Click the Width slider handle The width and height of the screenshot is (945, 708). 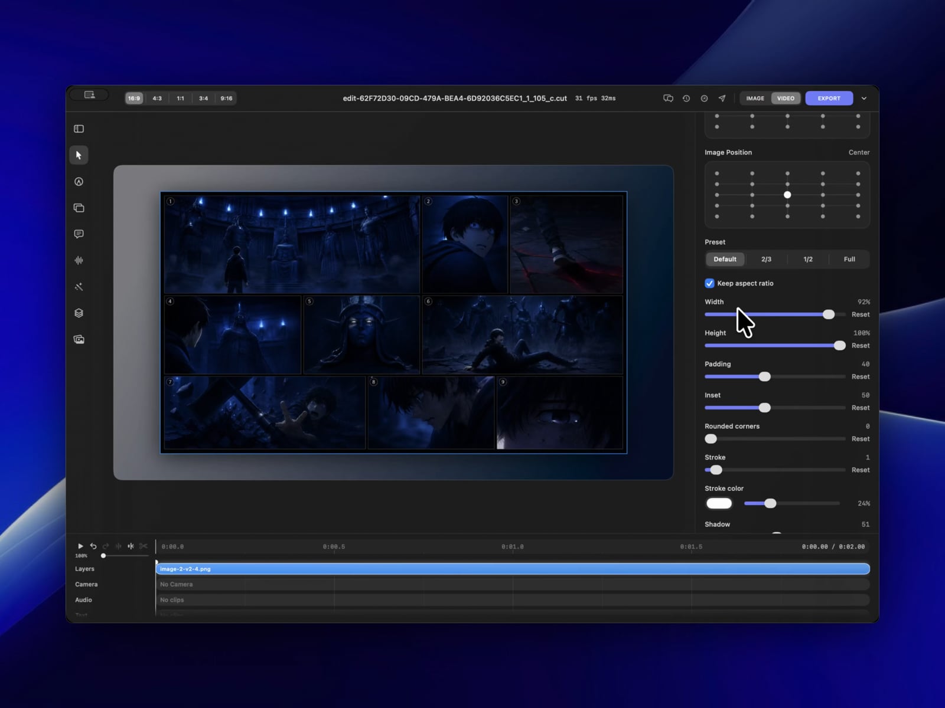(829, 314)
